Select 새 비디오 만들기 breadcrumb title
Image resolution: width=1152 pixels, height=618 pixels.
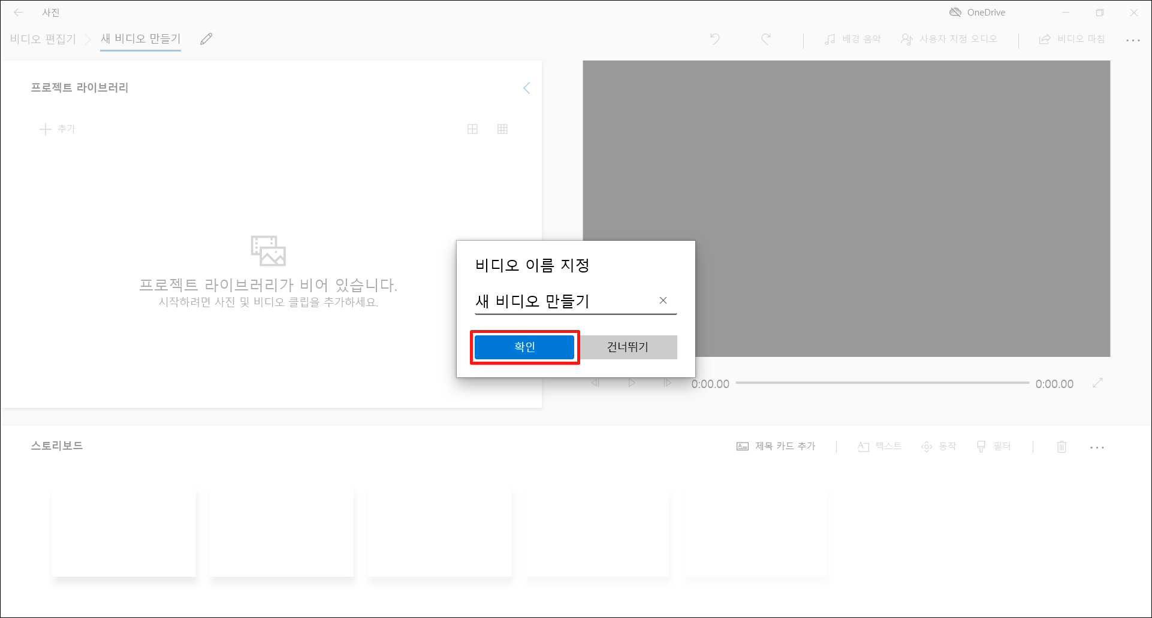[x=140, y=39]
